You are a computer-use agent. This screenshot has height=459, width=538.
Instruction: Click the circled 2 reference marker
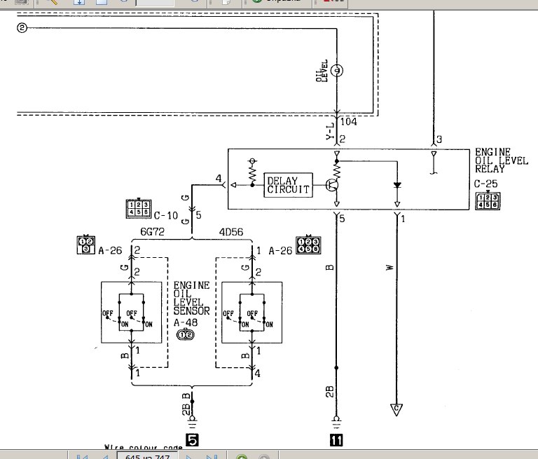[x=22, y=28]
